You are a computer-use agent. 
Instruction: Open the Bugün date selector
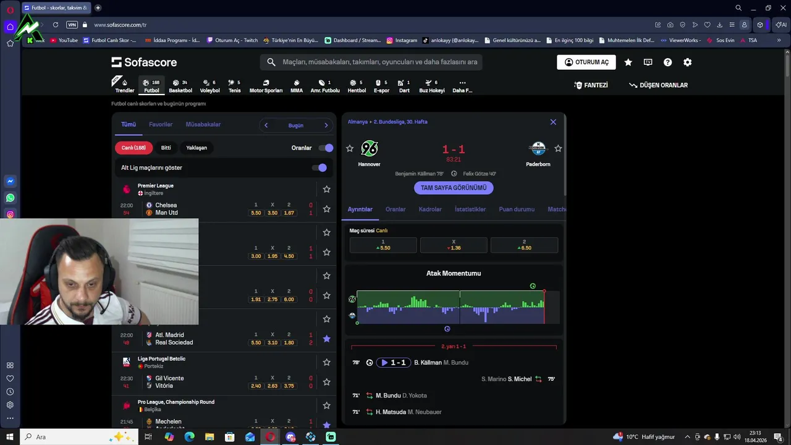point(296,125)
